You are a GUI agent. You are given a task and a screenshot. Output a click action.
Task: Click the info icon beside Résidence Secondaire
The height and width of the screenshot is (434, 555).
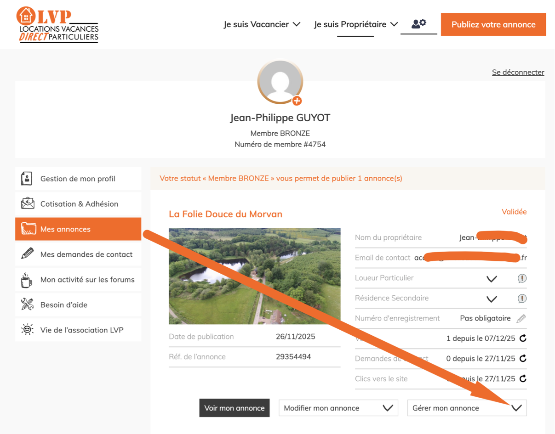click(x=522, y=299)
